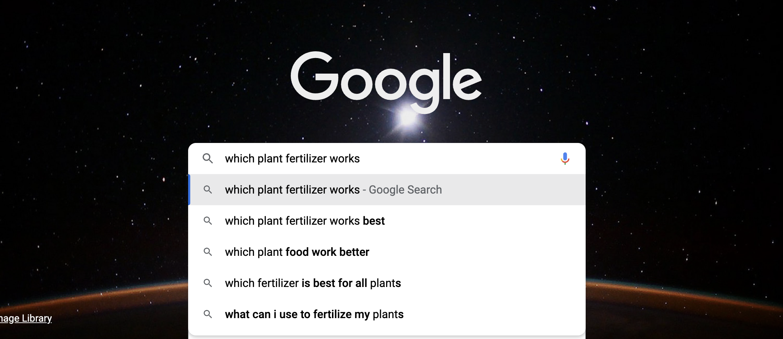This screenshot has height=339, width=783.
Task: Click magnifier icon beside 'food work better' suggestion
Action: point(208,252)
